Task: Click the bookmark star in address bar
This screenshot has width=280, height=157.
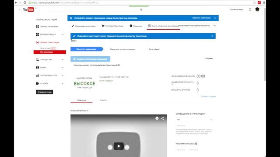Action: coord(255,3)
